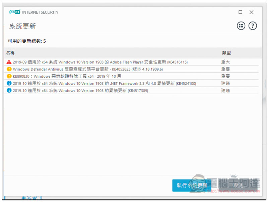
Task: Click 重要 type cell in the KB890830 row
Action: [x=225, y=76]
